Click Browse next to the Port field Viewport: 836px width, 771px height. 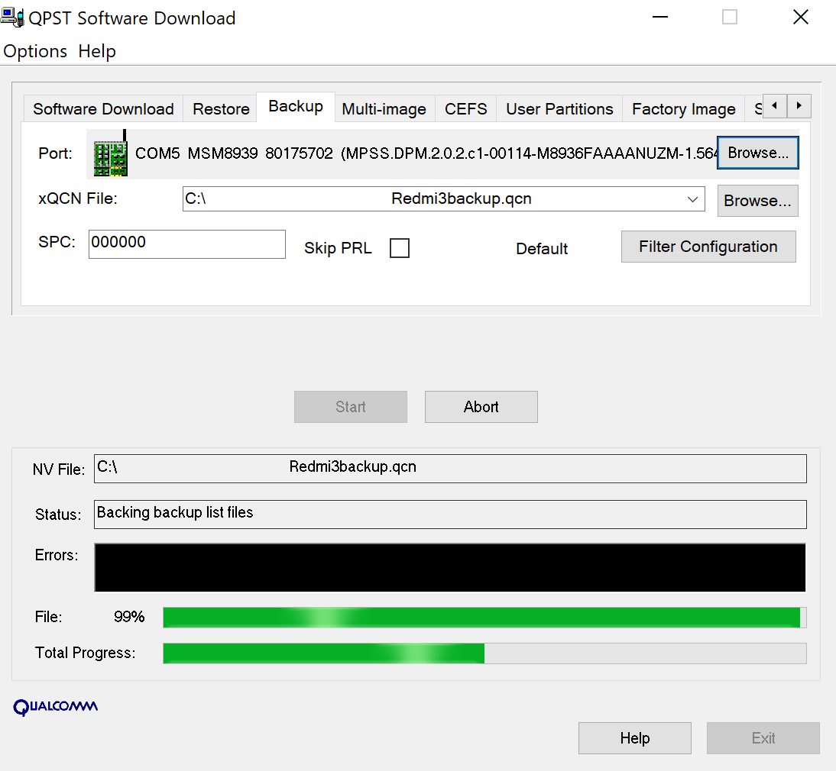tap(757, 152)
